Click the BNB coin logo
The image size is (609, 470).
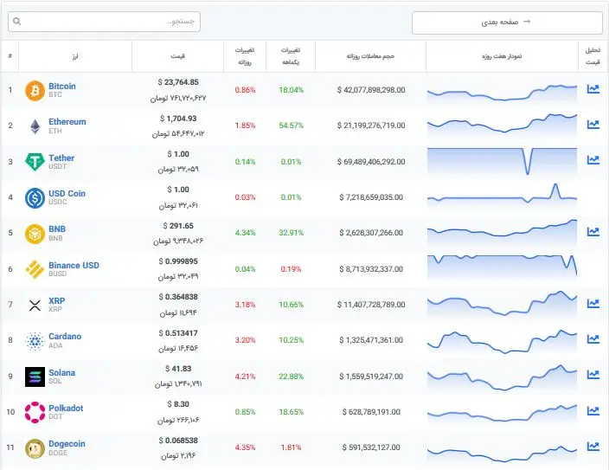(x=35, y=234)
